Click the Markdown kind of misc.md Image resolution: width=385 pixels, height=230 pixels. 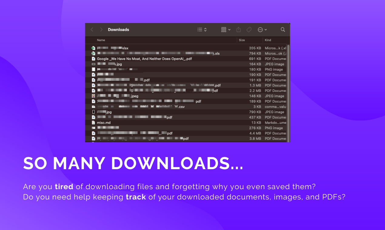tap(275, 123)
